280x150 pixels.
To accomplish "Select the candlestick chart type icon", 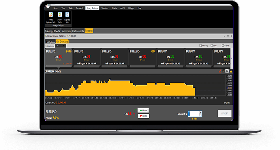I will (227, 71).
